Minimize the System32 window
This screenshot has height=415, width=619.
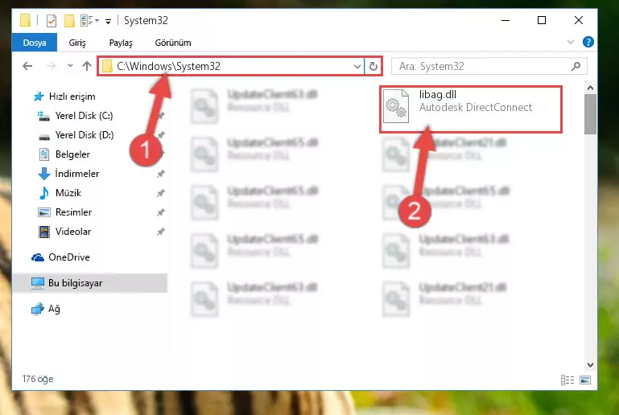click(506, 20)
